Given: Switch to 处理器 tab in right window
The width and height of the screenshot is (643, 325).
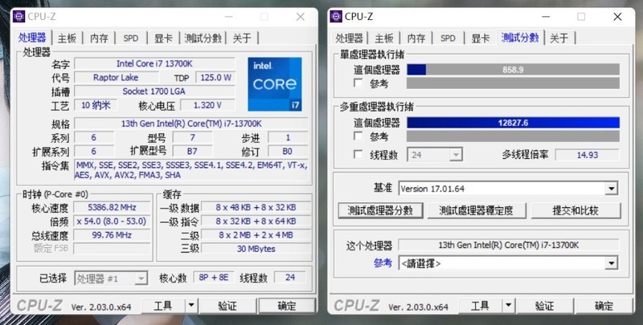Looking at the screenshot, I should click(349, 39).
